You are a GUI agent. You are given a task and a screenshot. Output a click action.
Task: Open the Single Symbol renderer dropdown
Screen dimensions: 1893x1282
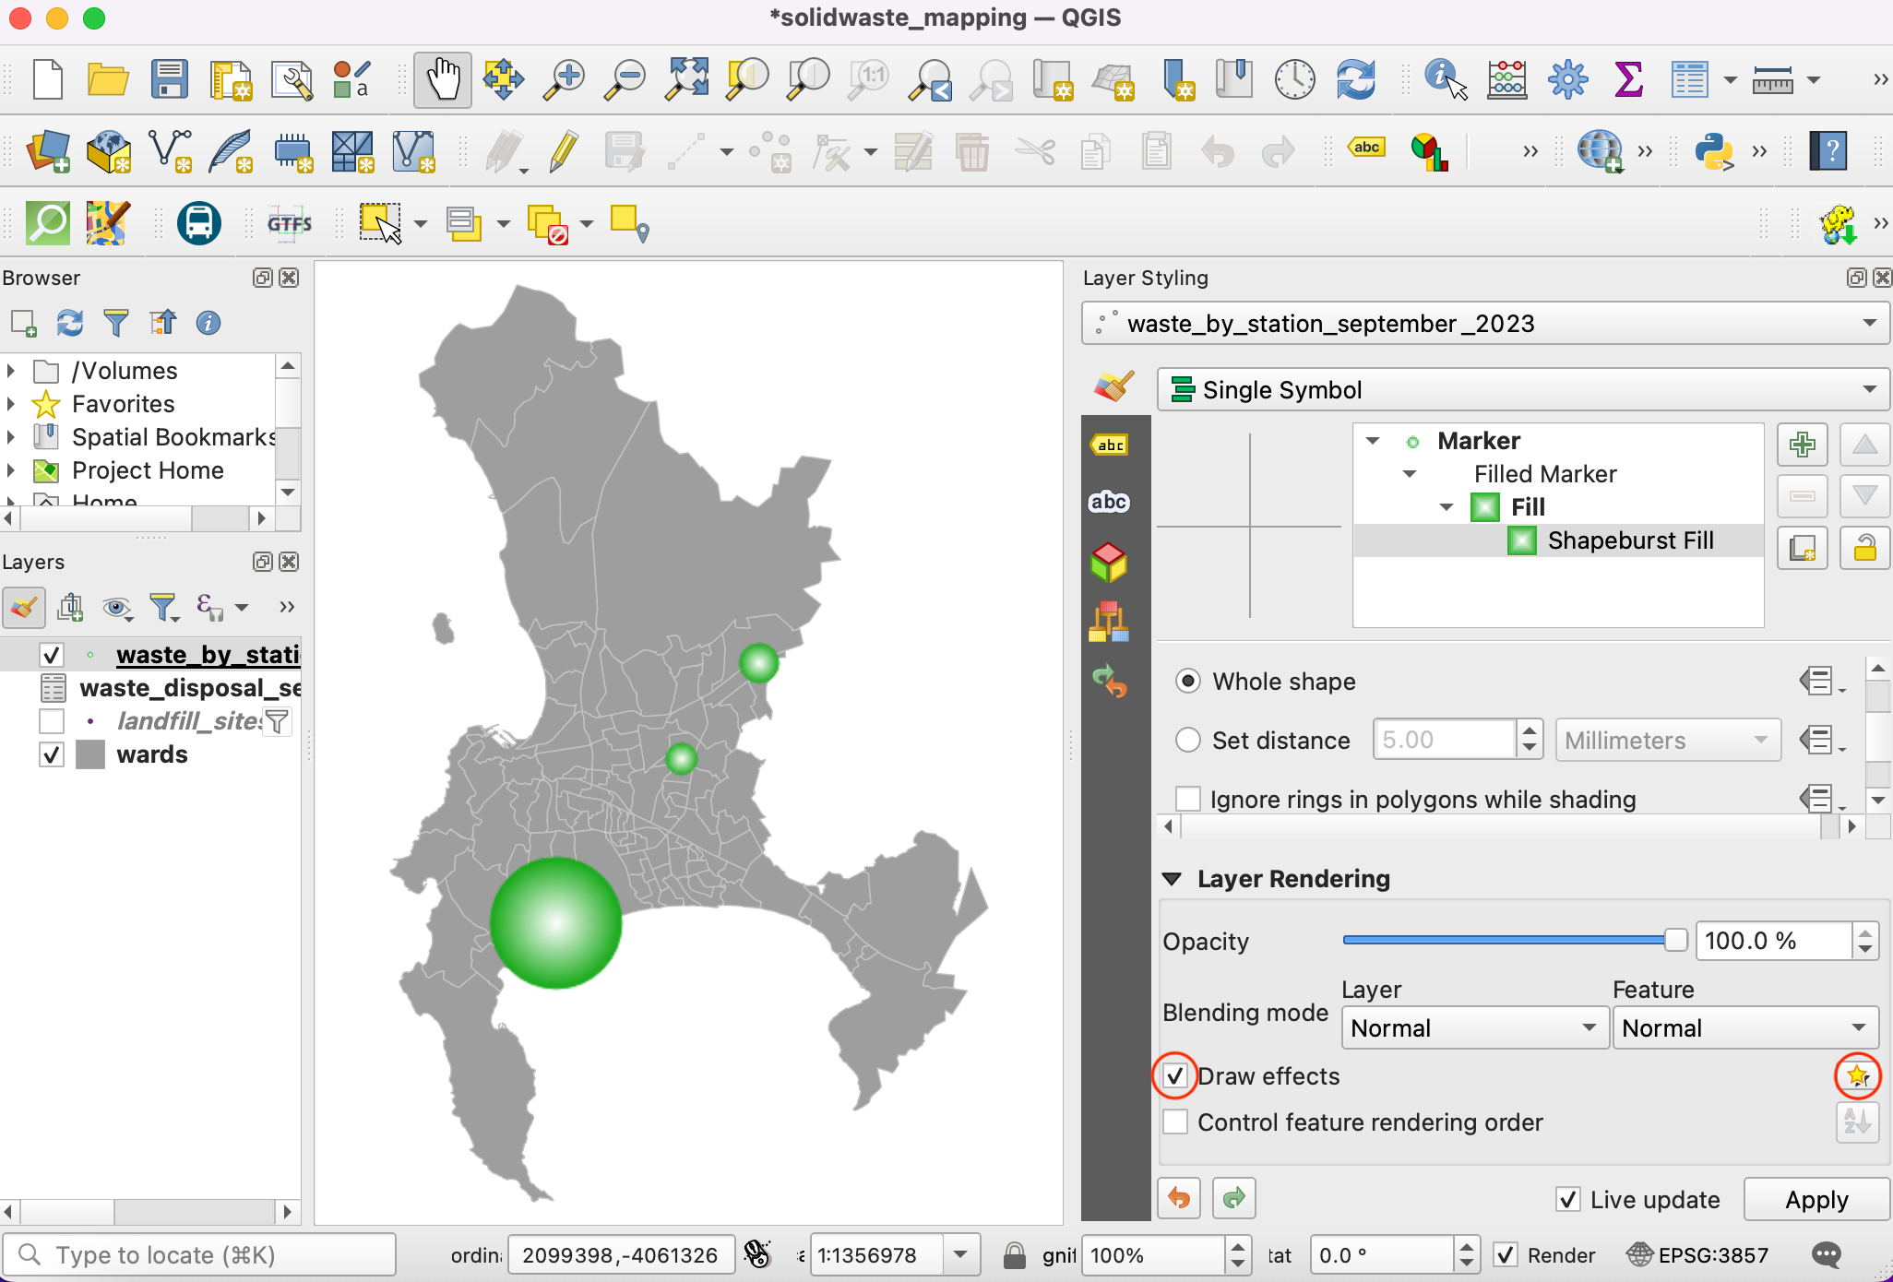pos(1522,389)
